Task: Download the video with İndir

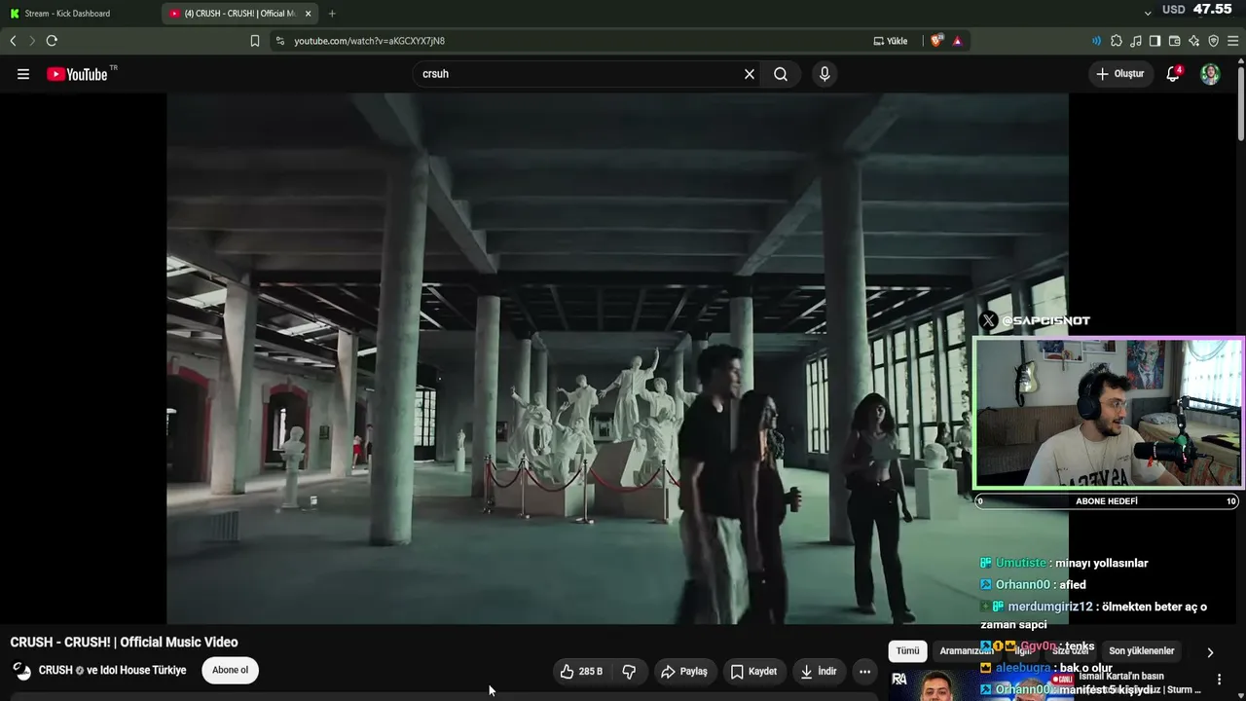Action: [819, 672]
